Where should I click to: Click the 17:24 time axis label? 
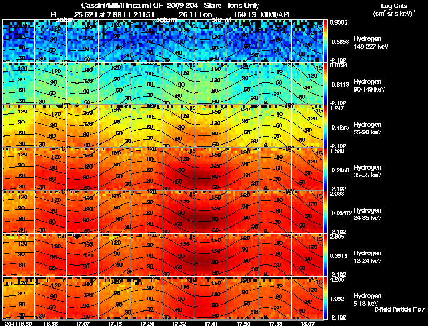click(x=147, y=323)
